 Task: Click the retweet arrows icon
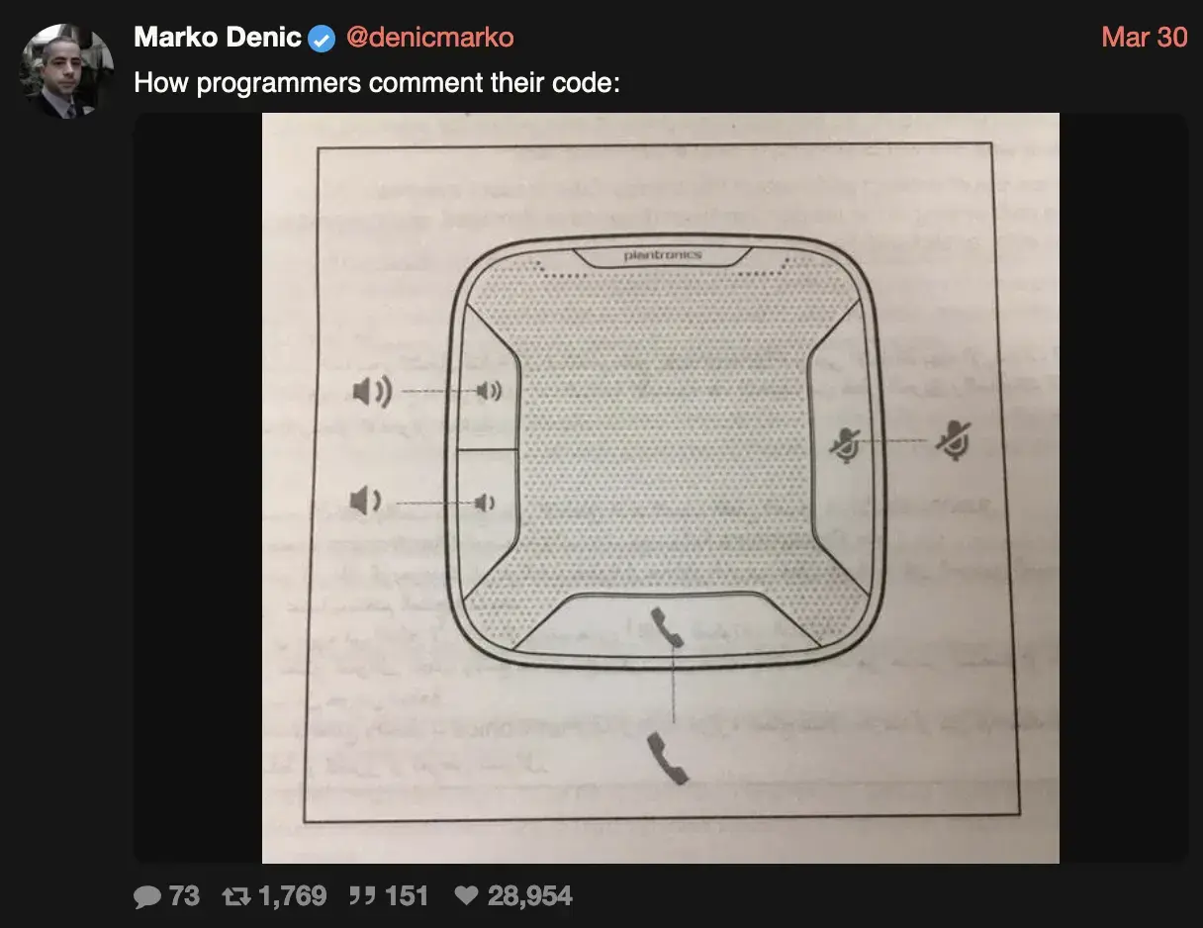coord(235,896)
